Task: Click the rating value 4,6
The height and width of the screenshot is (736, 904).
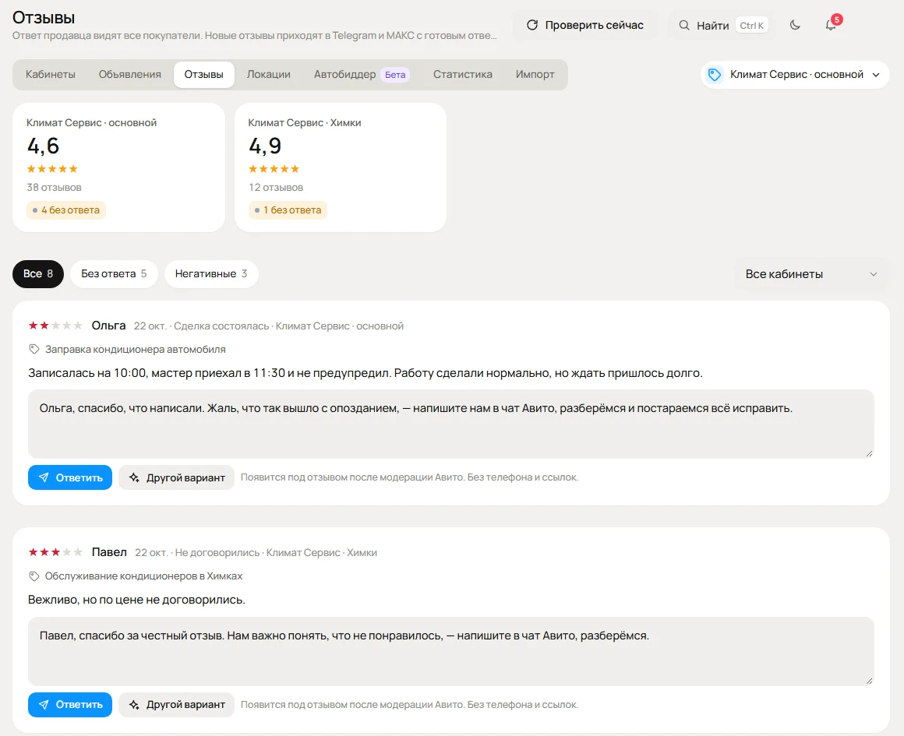Action: click(x=43, y=146)
